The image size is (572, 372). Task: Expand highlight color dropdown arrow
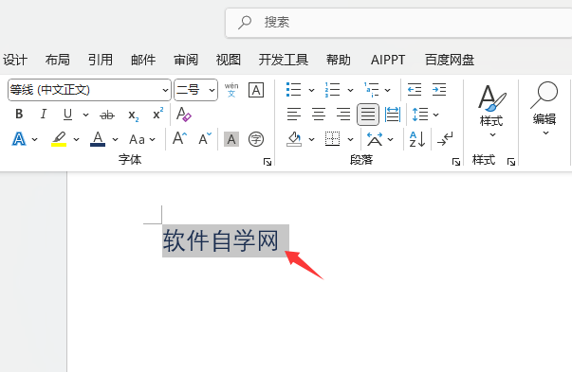[x=76, y=139]
